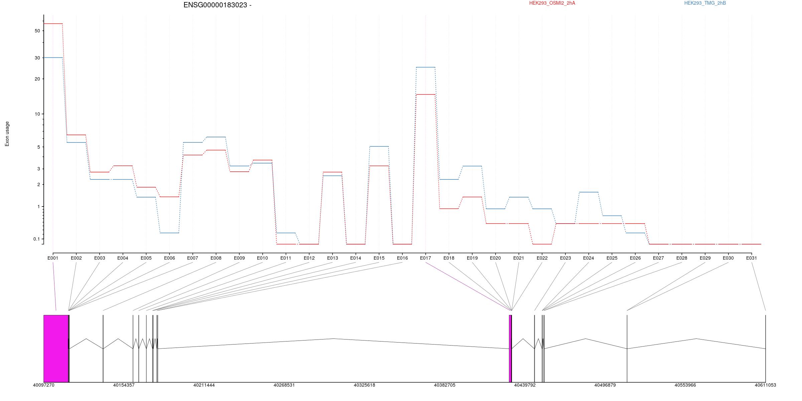The image size is (802, 401).
Task: Click exon label E007
Action: pos(192,258)
